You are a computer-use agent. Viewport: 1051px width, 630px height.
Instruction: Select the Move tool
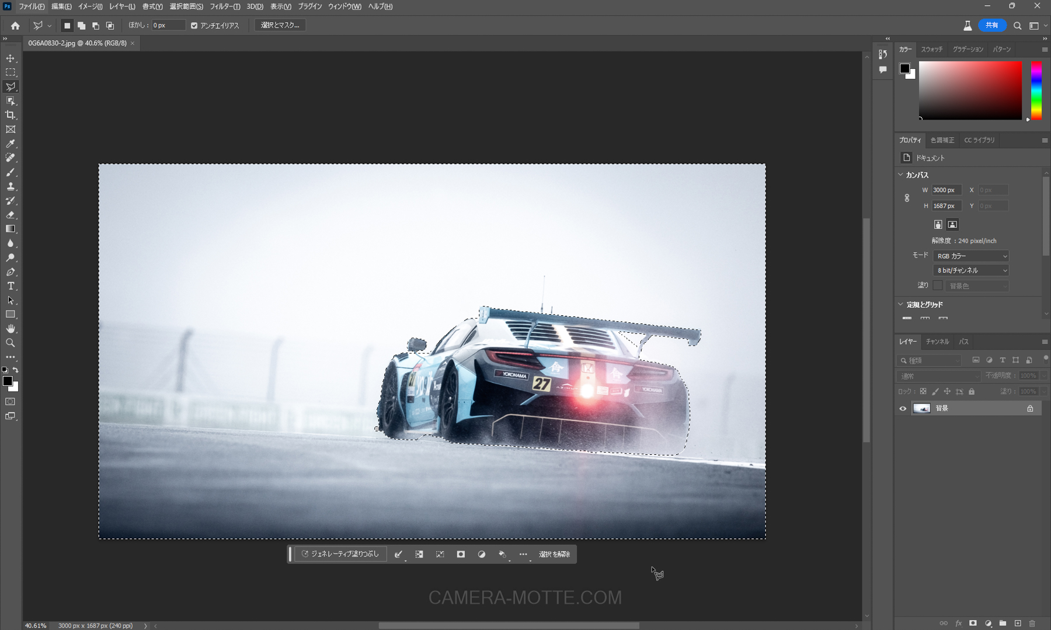11,58
